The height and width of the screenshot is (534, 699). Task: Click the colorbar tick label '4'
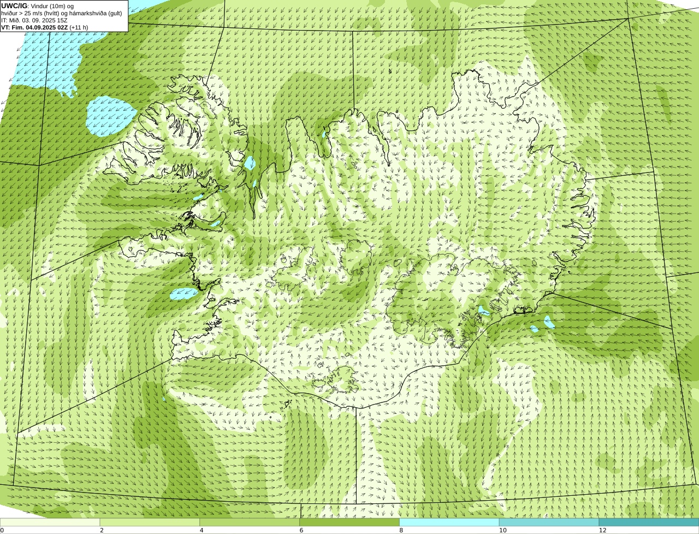coord(202,530)
